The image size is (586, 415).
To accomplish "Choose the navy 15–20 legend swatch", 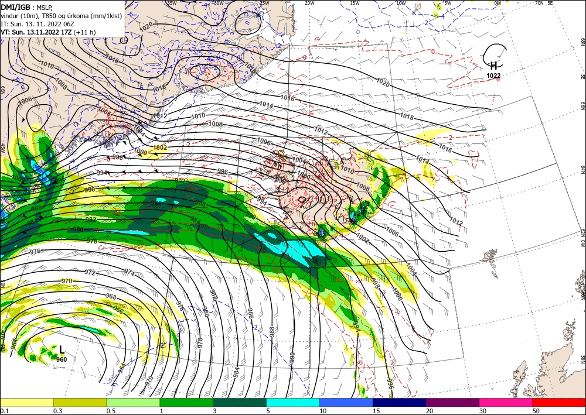I will (400, 402).
